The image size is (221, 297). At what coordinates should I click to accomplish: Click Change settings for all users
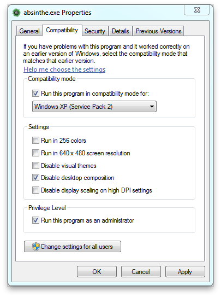pos(73,247)
